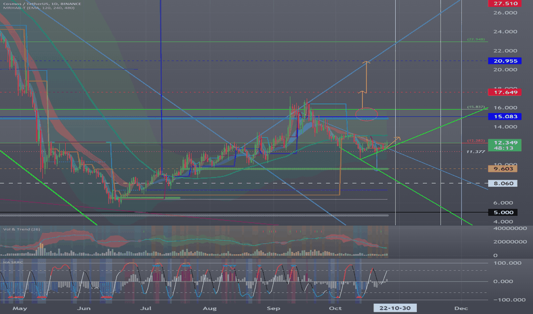Select the 22-10-30 date marker
533x314 pixels.
pyautogui.click(x=395, y=308)
